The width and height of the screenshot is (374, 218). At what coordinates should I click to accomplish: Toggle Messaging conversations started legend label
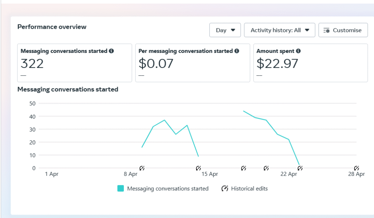168,188
